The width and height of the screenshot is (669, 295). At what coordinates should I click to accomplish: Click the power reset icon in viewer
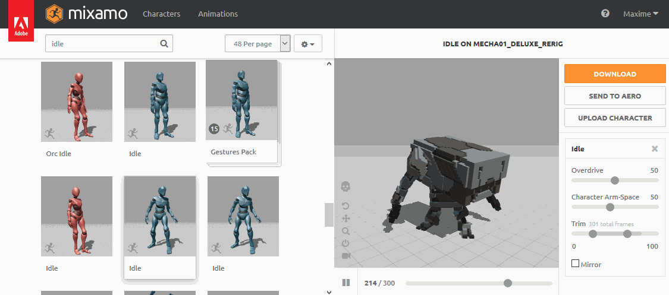point(346,243)
